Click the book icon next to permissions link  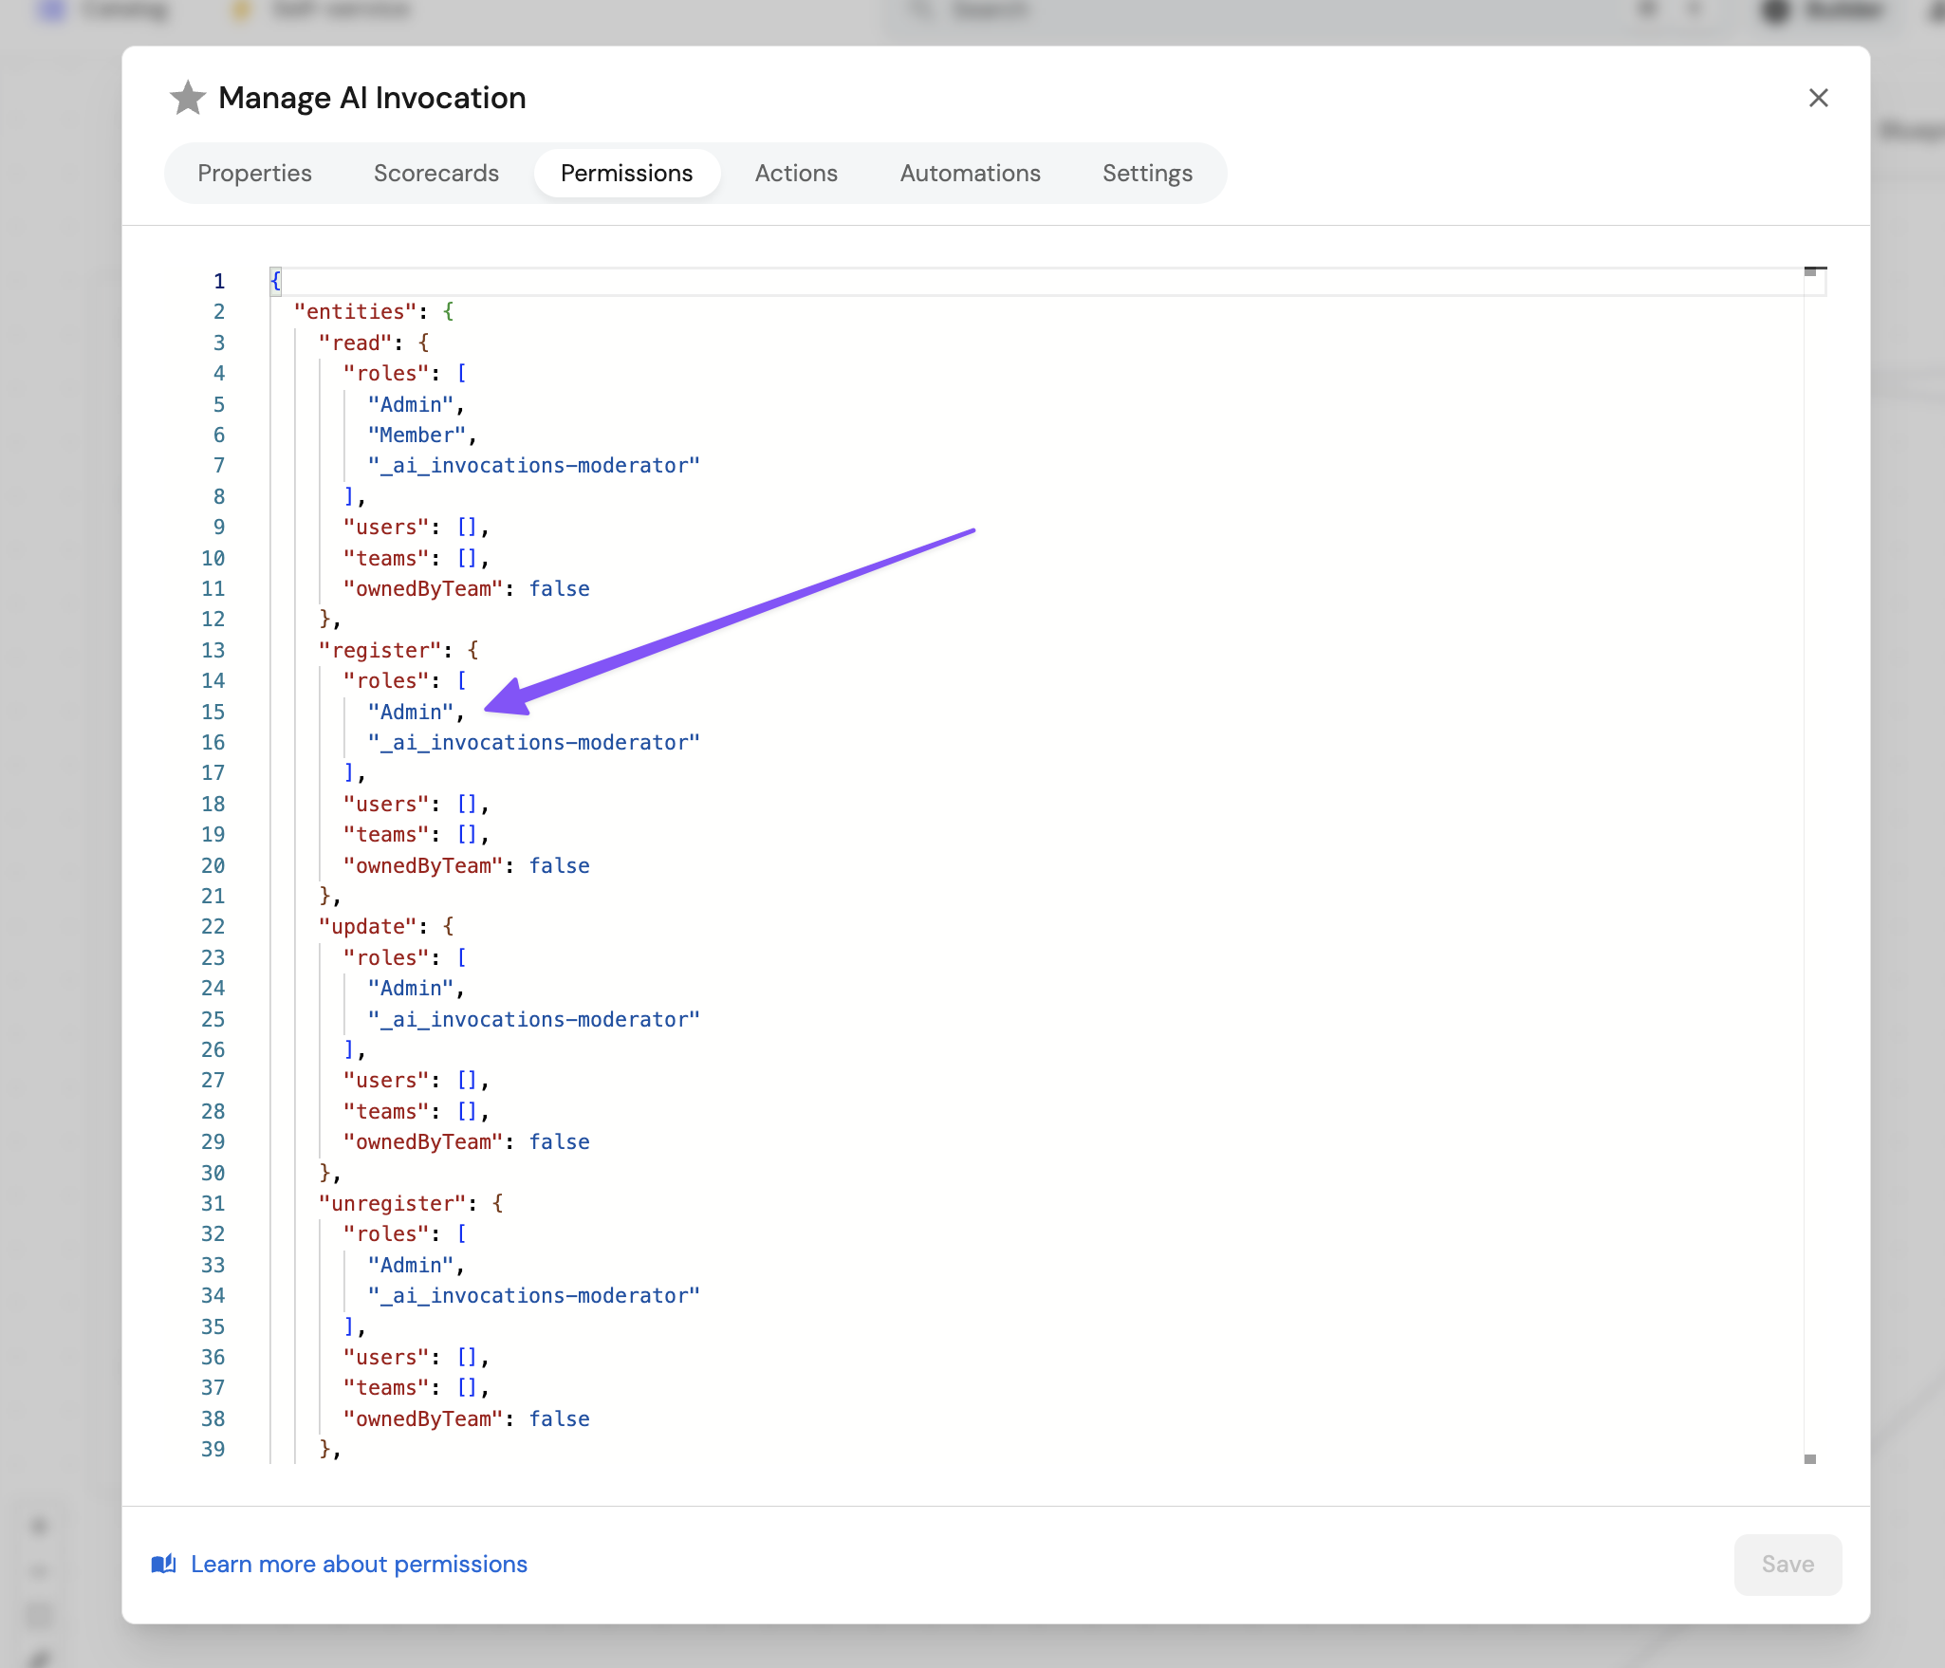(164, 1564)
